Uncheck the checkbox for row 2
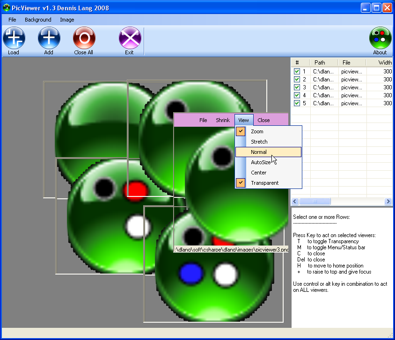Viewport: 395px width, 340px height. [297, 80]
